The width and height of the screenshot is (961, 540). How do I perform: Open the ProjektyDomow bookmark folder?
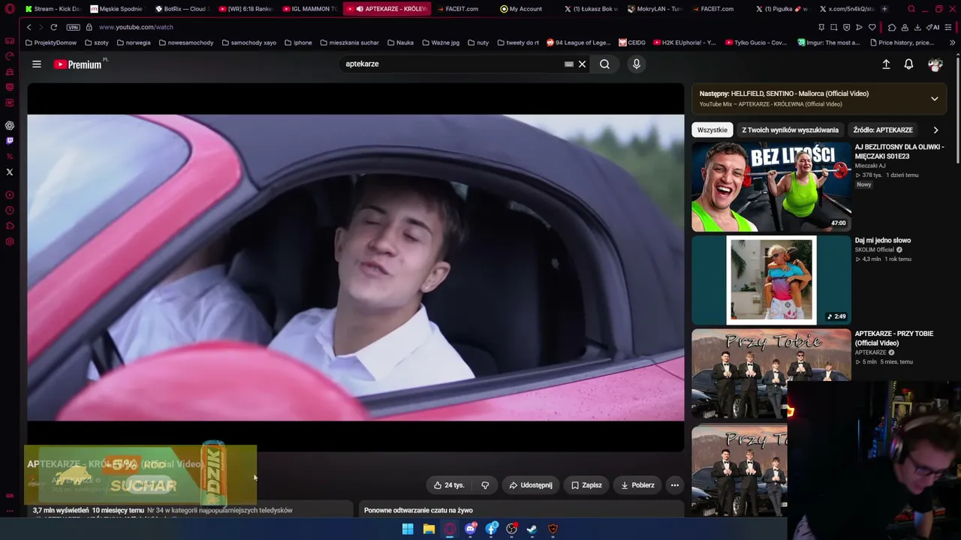tap(51, 43)
